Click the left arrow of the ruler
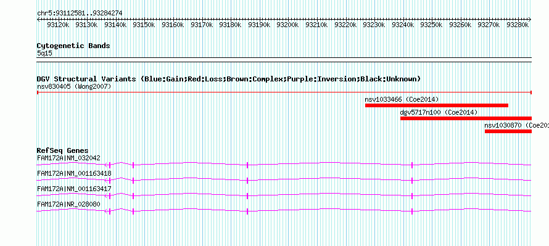 (38, 20)
